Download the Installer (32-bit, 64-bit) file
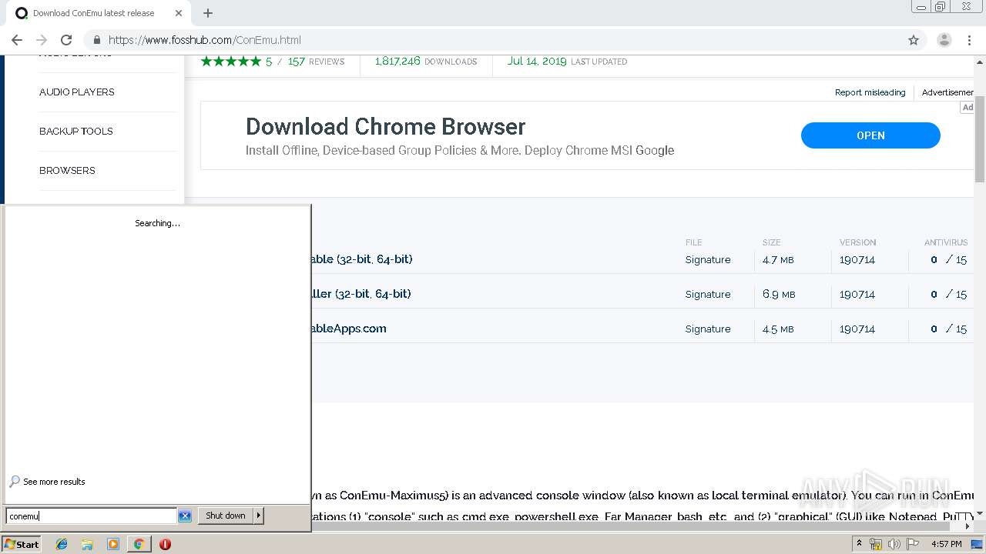This screenshot has height=554, width=986. (x=361, y=294)
